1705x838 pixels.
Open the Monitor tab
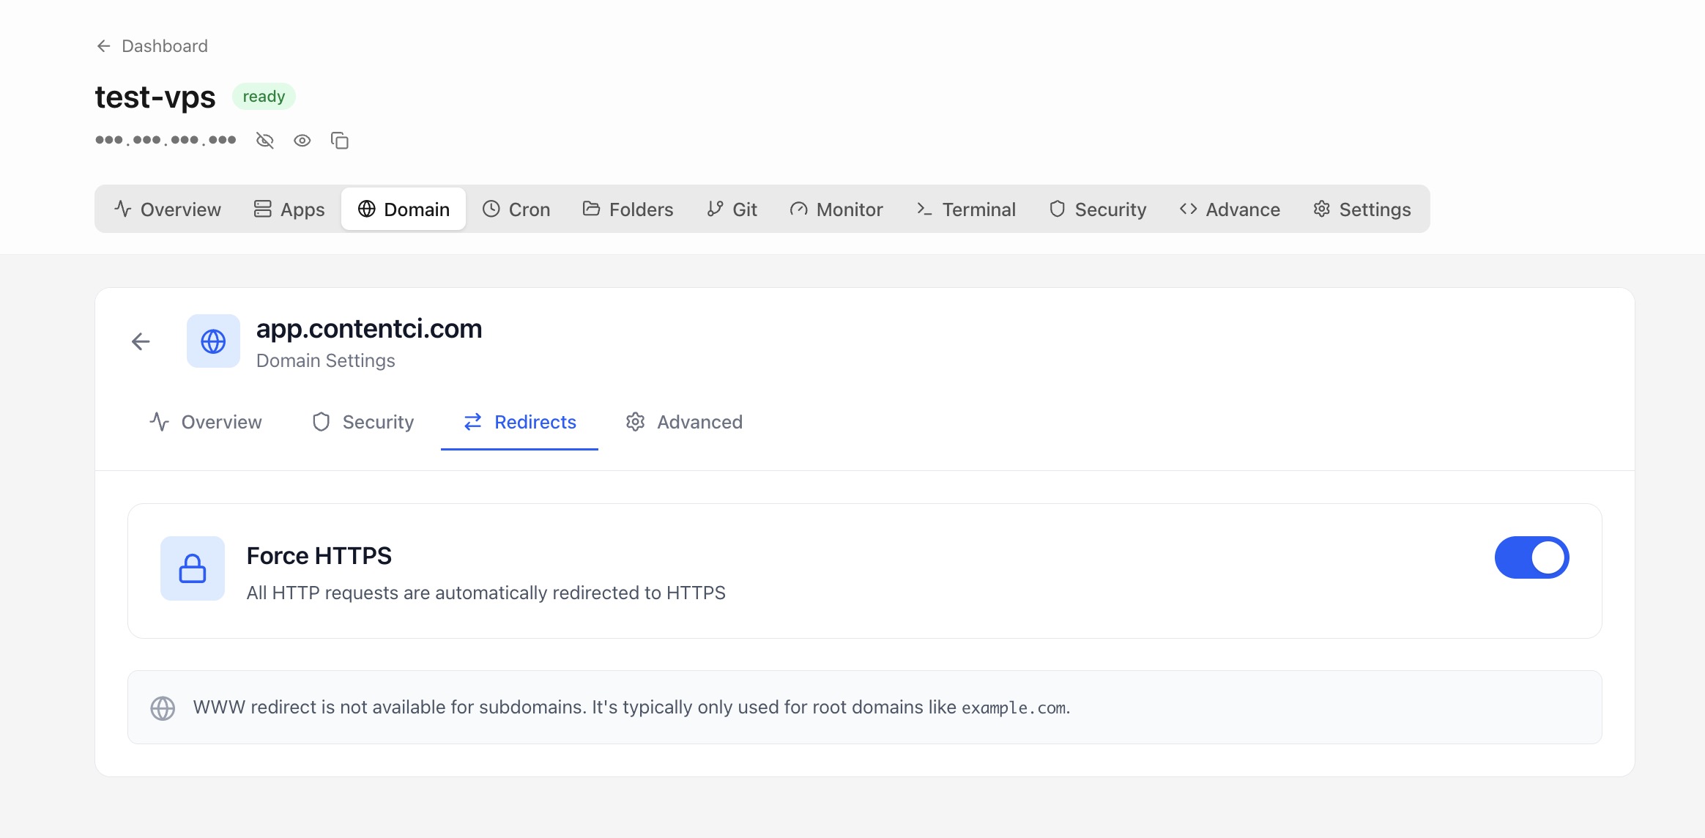836,209
